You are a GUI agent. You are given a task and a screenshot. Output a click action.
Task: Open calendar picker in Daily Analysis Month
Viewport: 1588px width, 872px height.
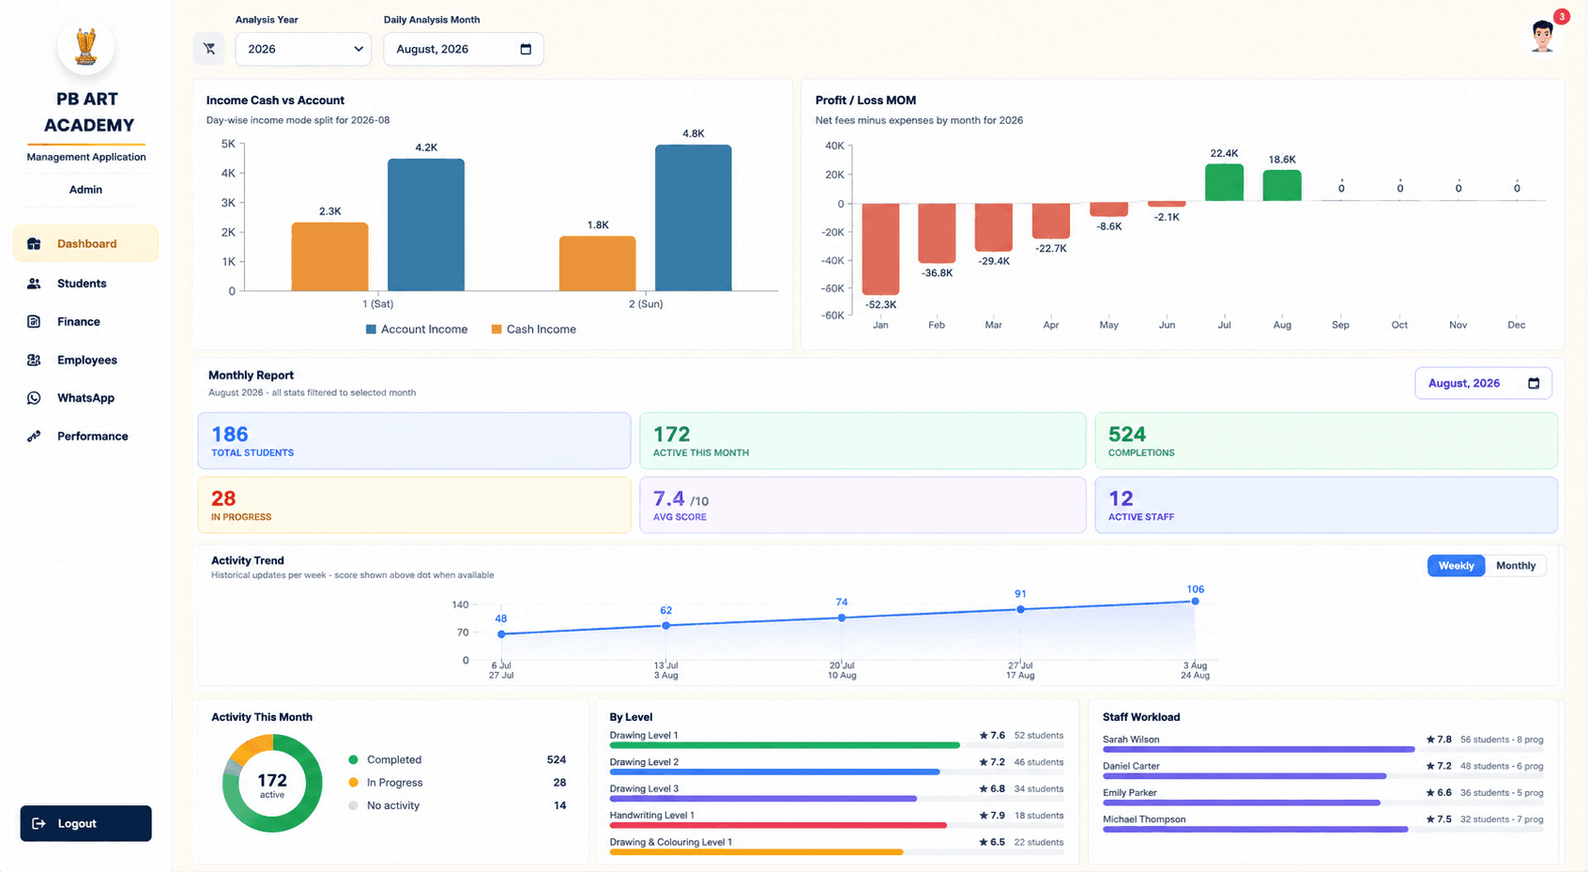526,50
